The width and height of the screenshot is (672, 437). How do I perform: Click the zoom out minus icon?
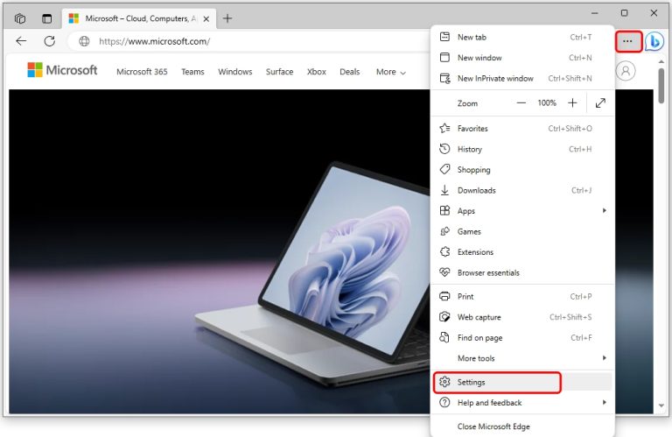tap(521, 102)
